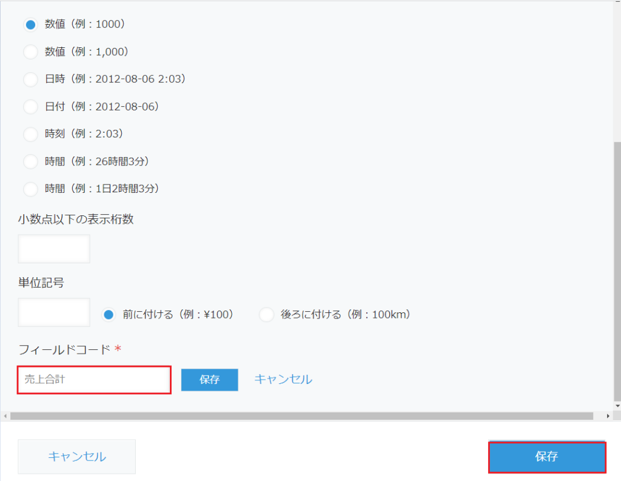Click the vertical scrollbar thumb
Viewport: 621px width, 481px height.
[617, 271]
